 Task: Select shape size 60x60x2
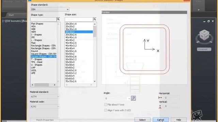70,68
